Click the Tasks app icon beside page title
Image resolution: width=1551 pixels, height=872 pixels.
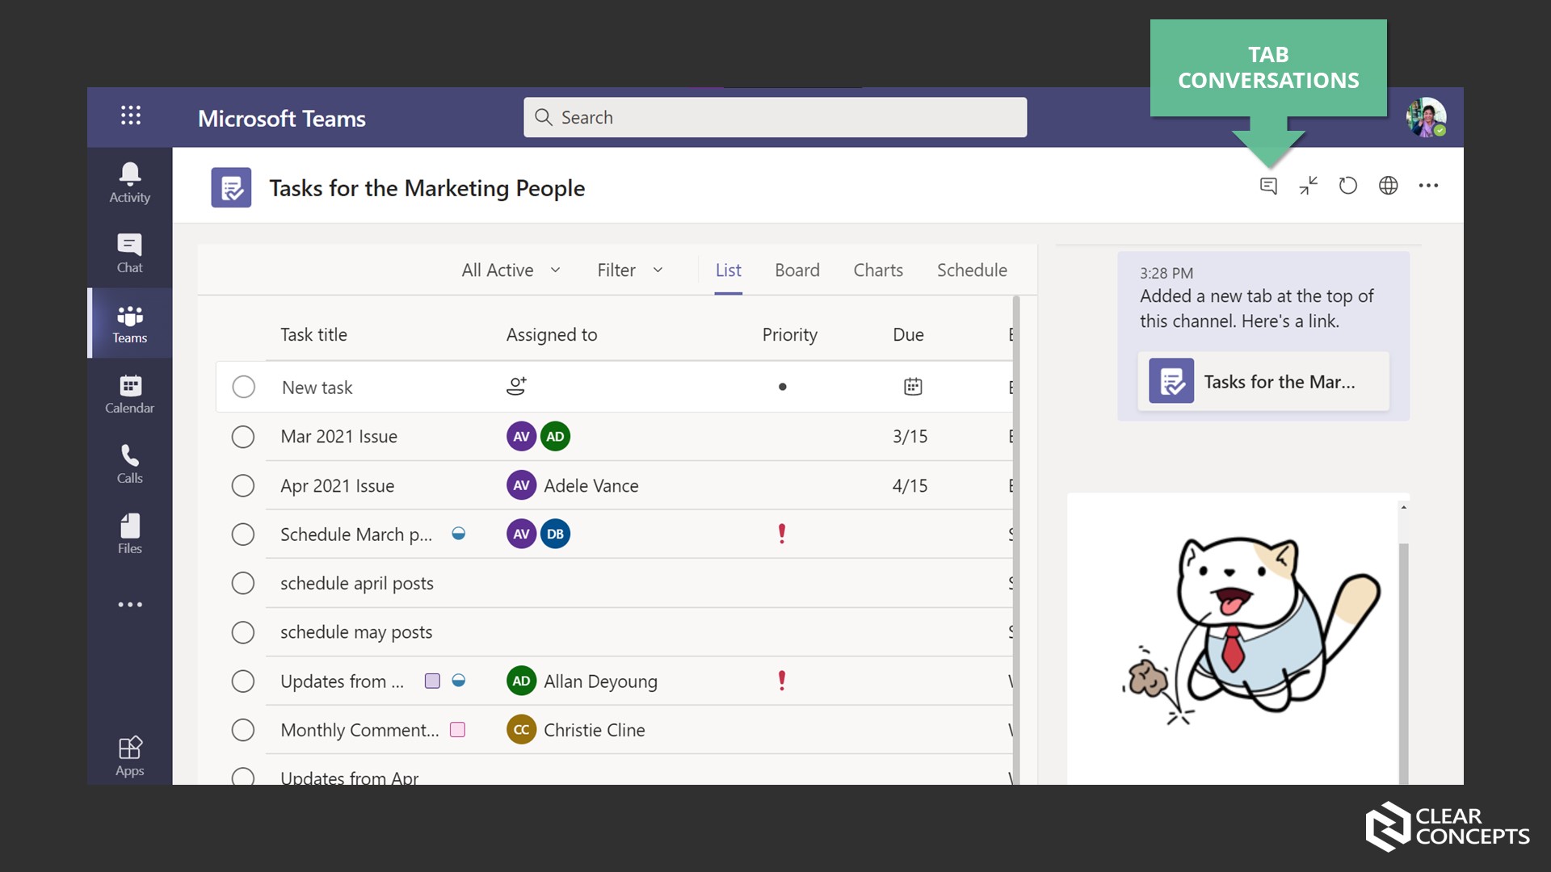click(231, 187)
